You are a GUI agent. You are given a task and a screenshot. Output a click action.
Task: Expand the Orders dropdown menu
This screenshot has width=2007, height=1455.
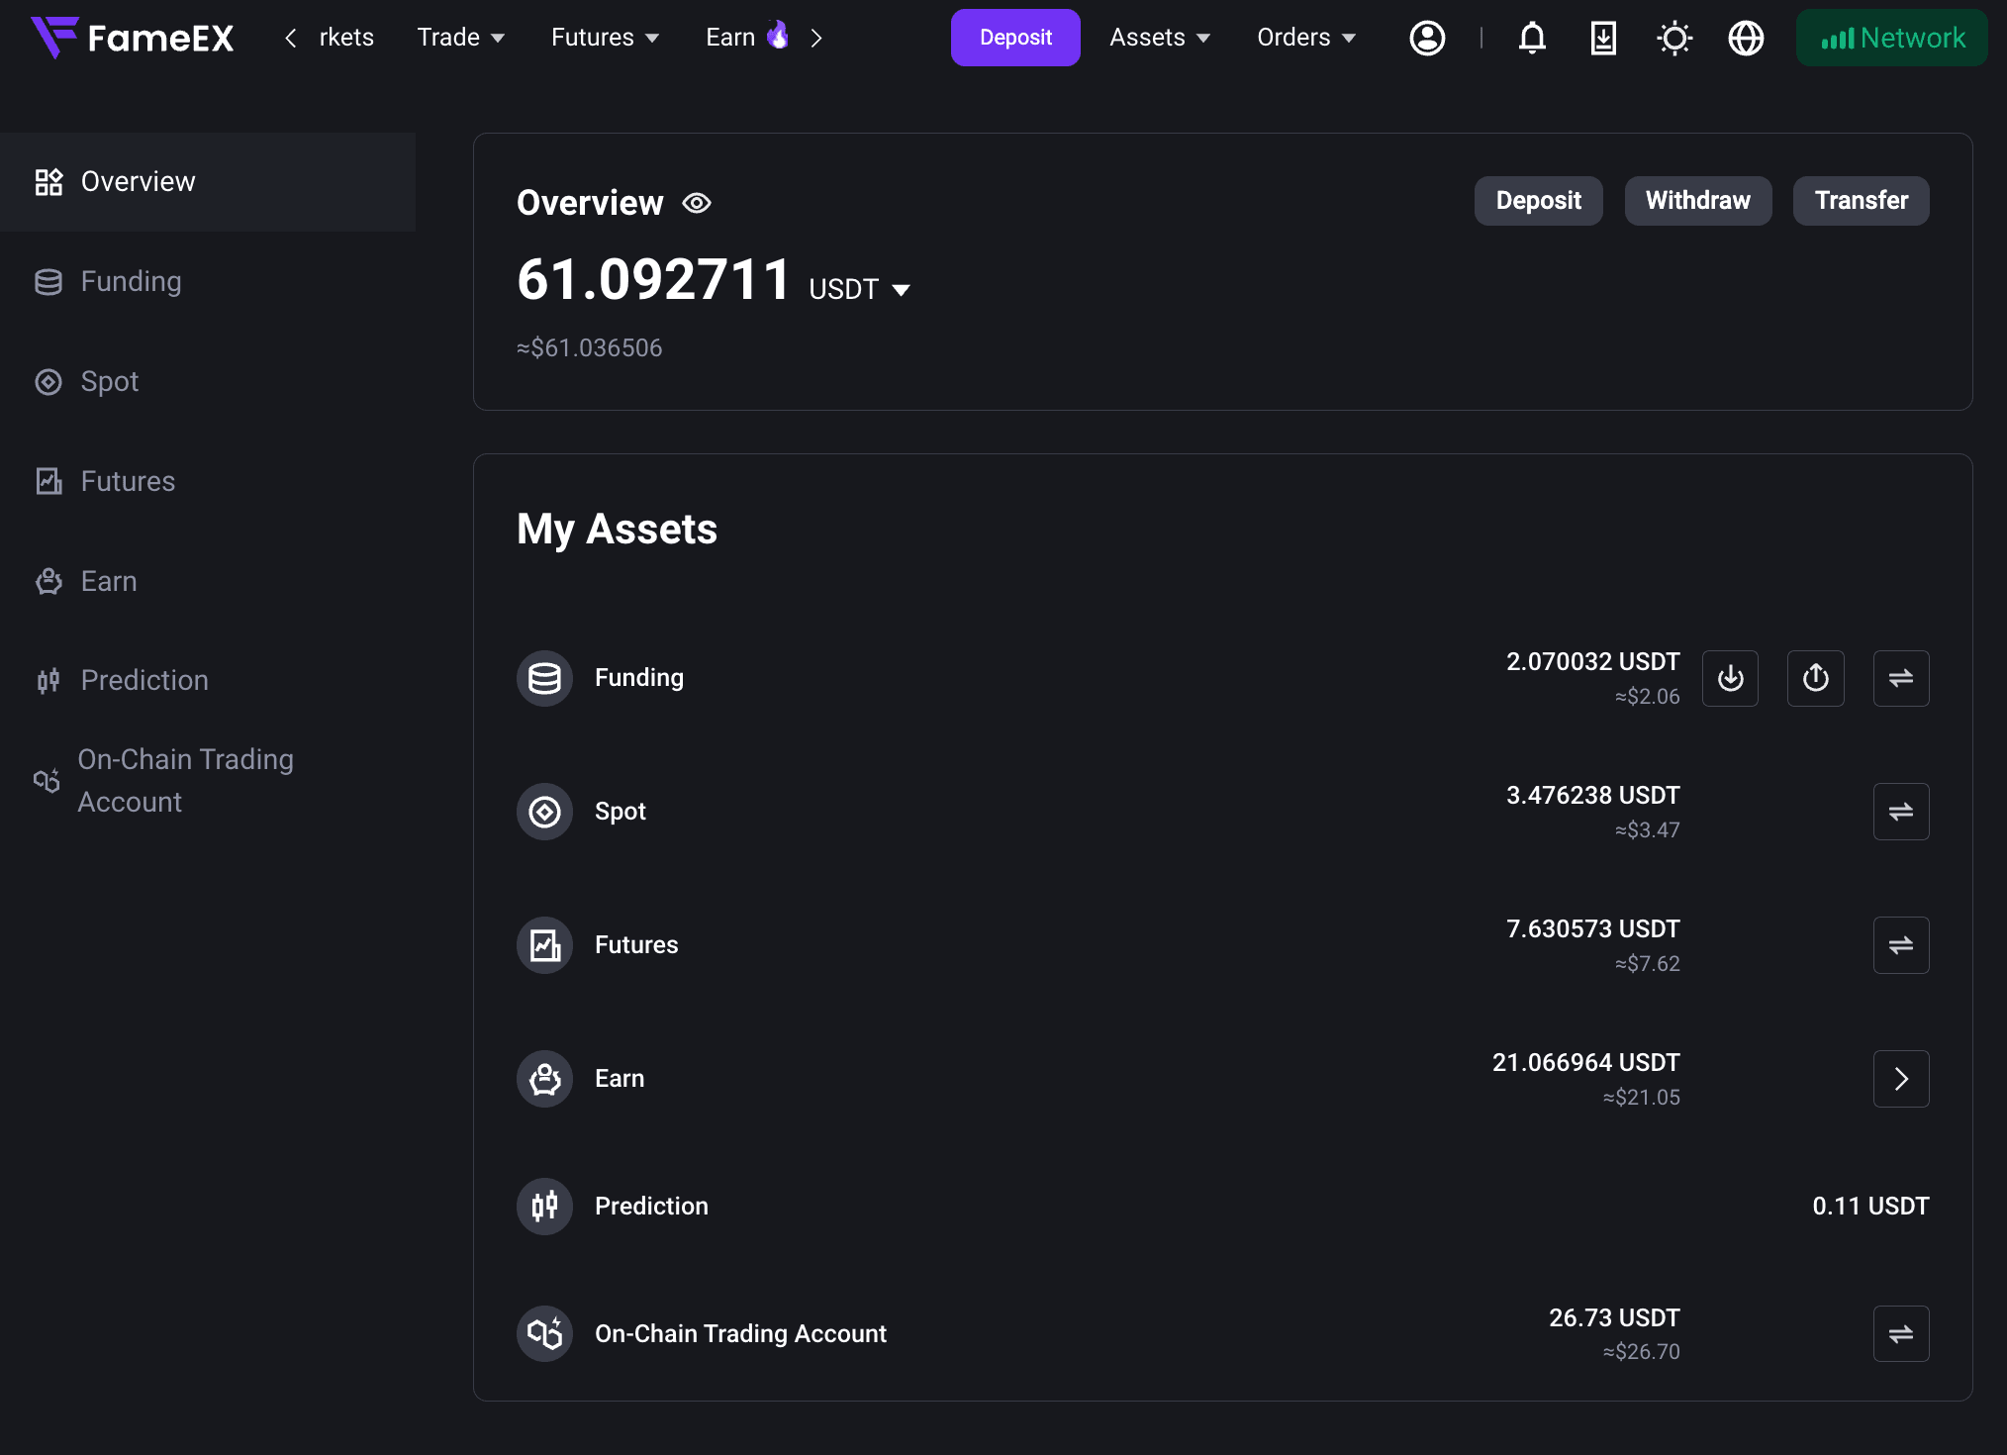pos(1306,38)
